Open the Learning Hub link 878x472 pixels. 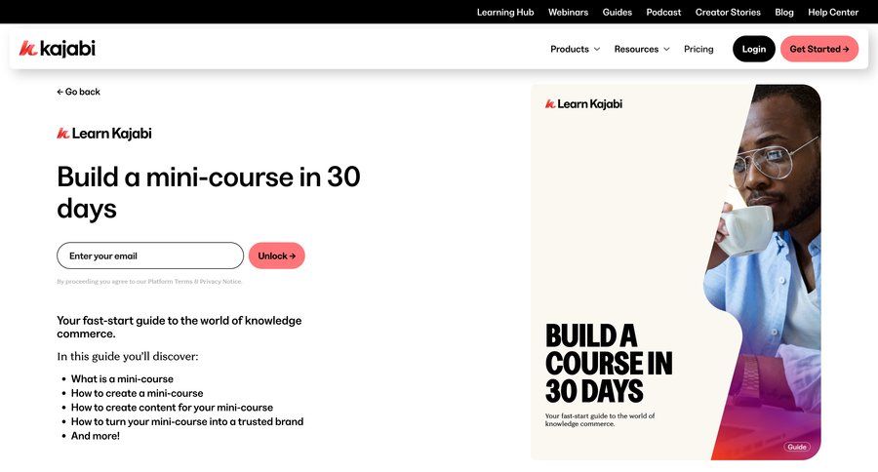[505, 13]
